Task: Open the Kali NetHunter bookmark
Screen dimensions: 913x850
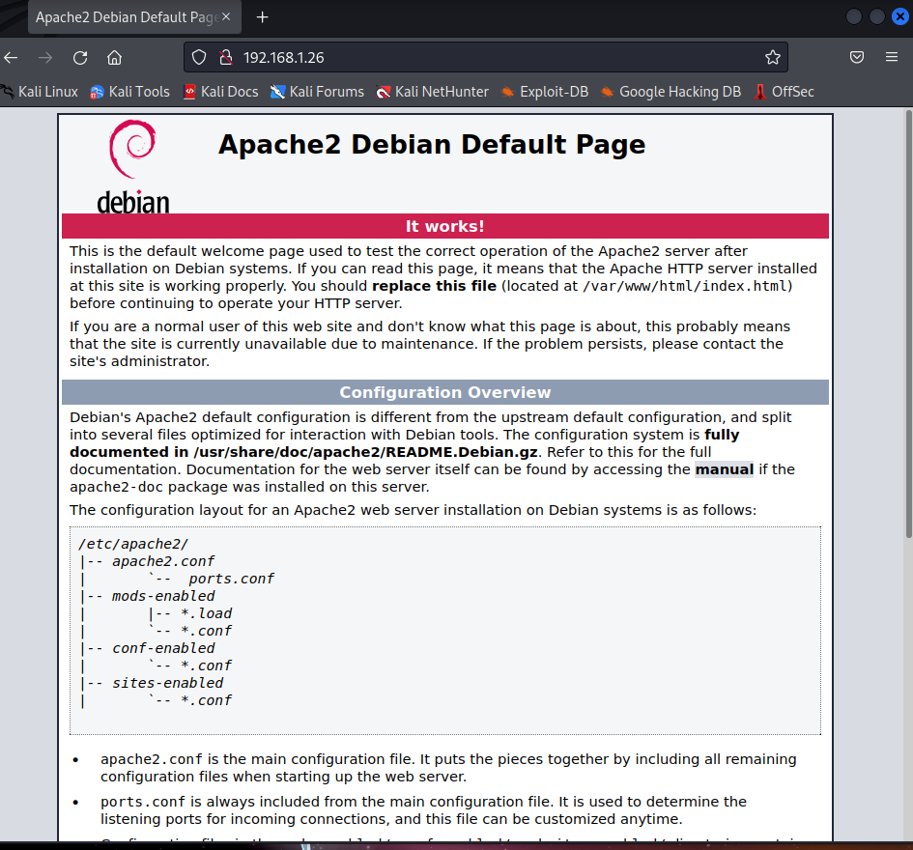Action: 433,92
